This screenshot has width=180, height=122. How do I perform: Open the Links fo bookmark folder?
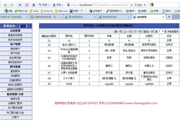pyautogui.click(x=47, y=11)
